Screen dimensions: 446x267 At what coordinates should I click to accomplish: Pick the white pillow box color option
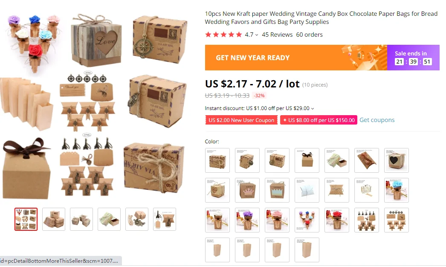tap(307, 190)
